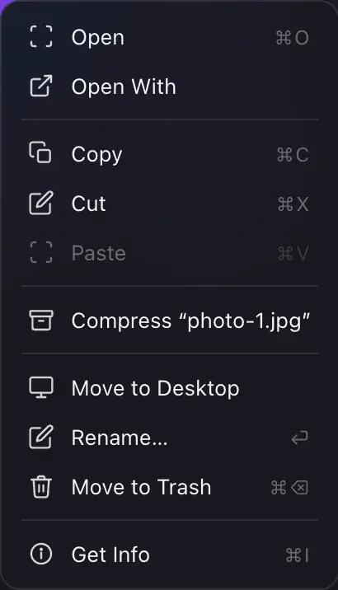Click the dimmed dashed-square Paste icon

tap(41, 252)
